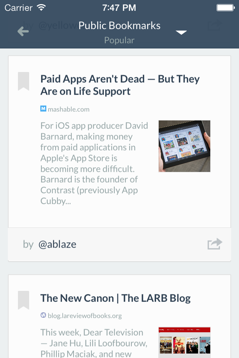Tap the Public Bookmarks title
The width and height of the screenshot is (239, 358).
(119, 25)
